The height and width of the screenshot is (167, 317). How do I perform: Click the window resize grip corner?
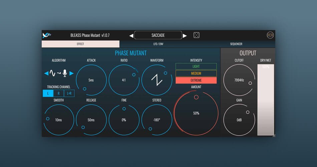tap(274, 135)
